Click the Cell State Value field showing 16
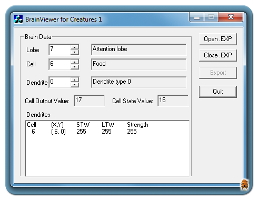Image resolution: width=258 pixels, height=200 pixels. coord(173,101)
